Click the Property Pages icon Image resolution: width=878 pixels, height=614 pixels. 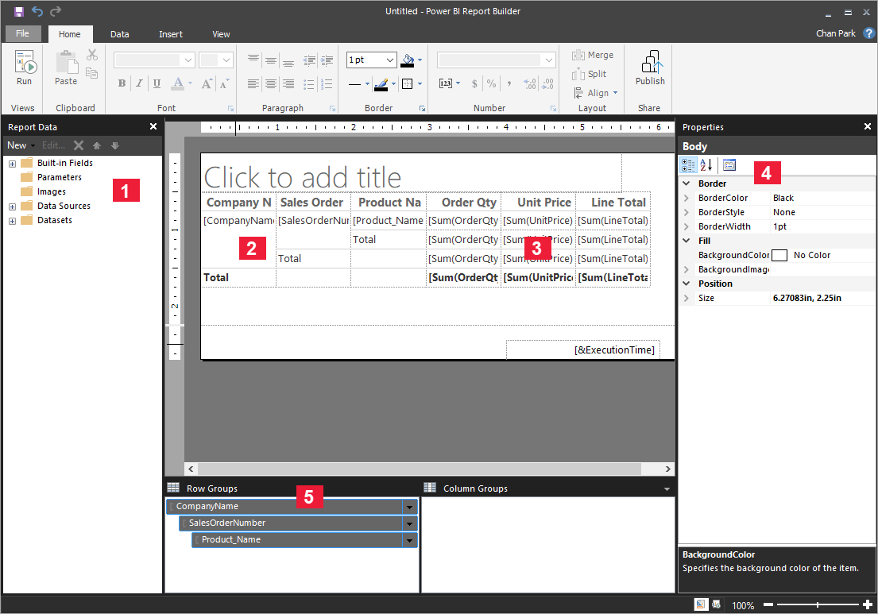[x=729, y=164]
